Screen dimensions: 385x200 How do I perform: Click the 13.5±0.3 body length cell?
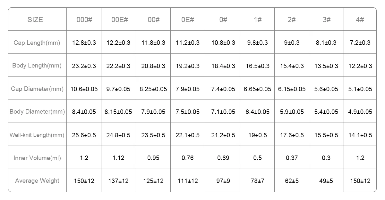pos(326,66)
